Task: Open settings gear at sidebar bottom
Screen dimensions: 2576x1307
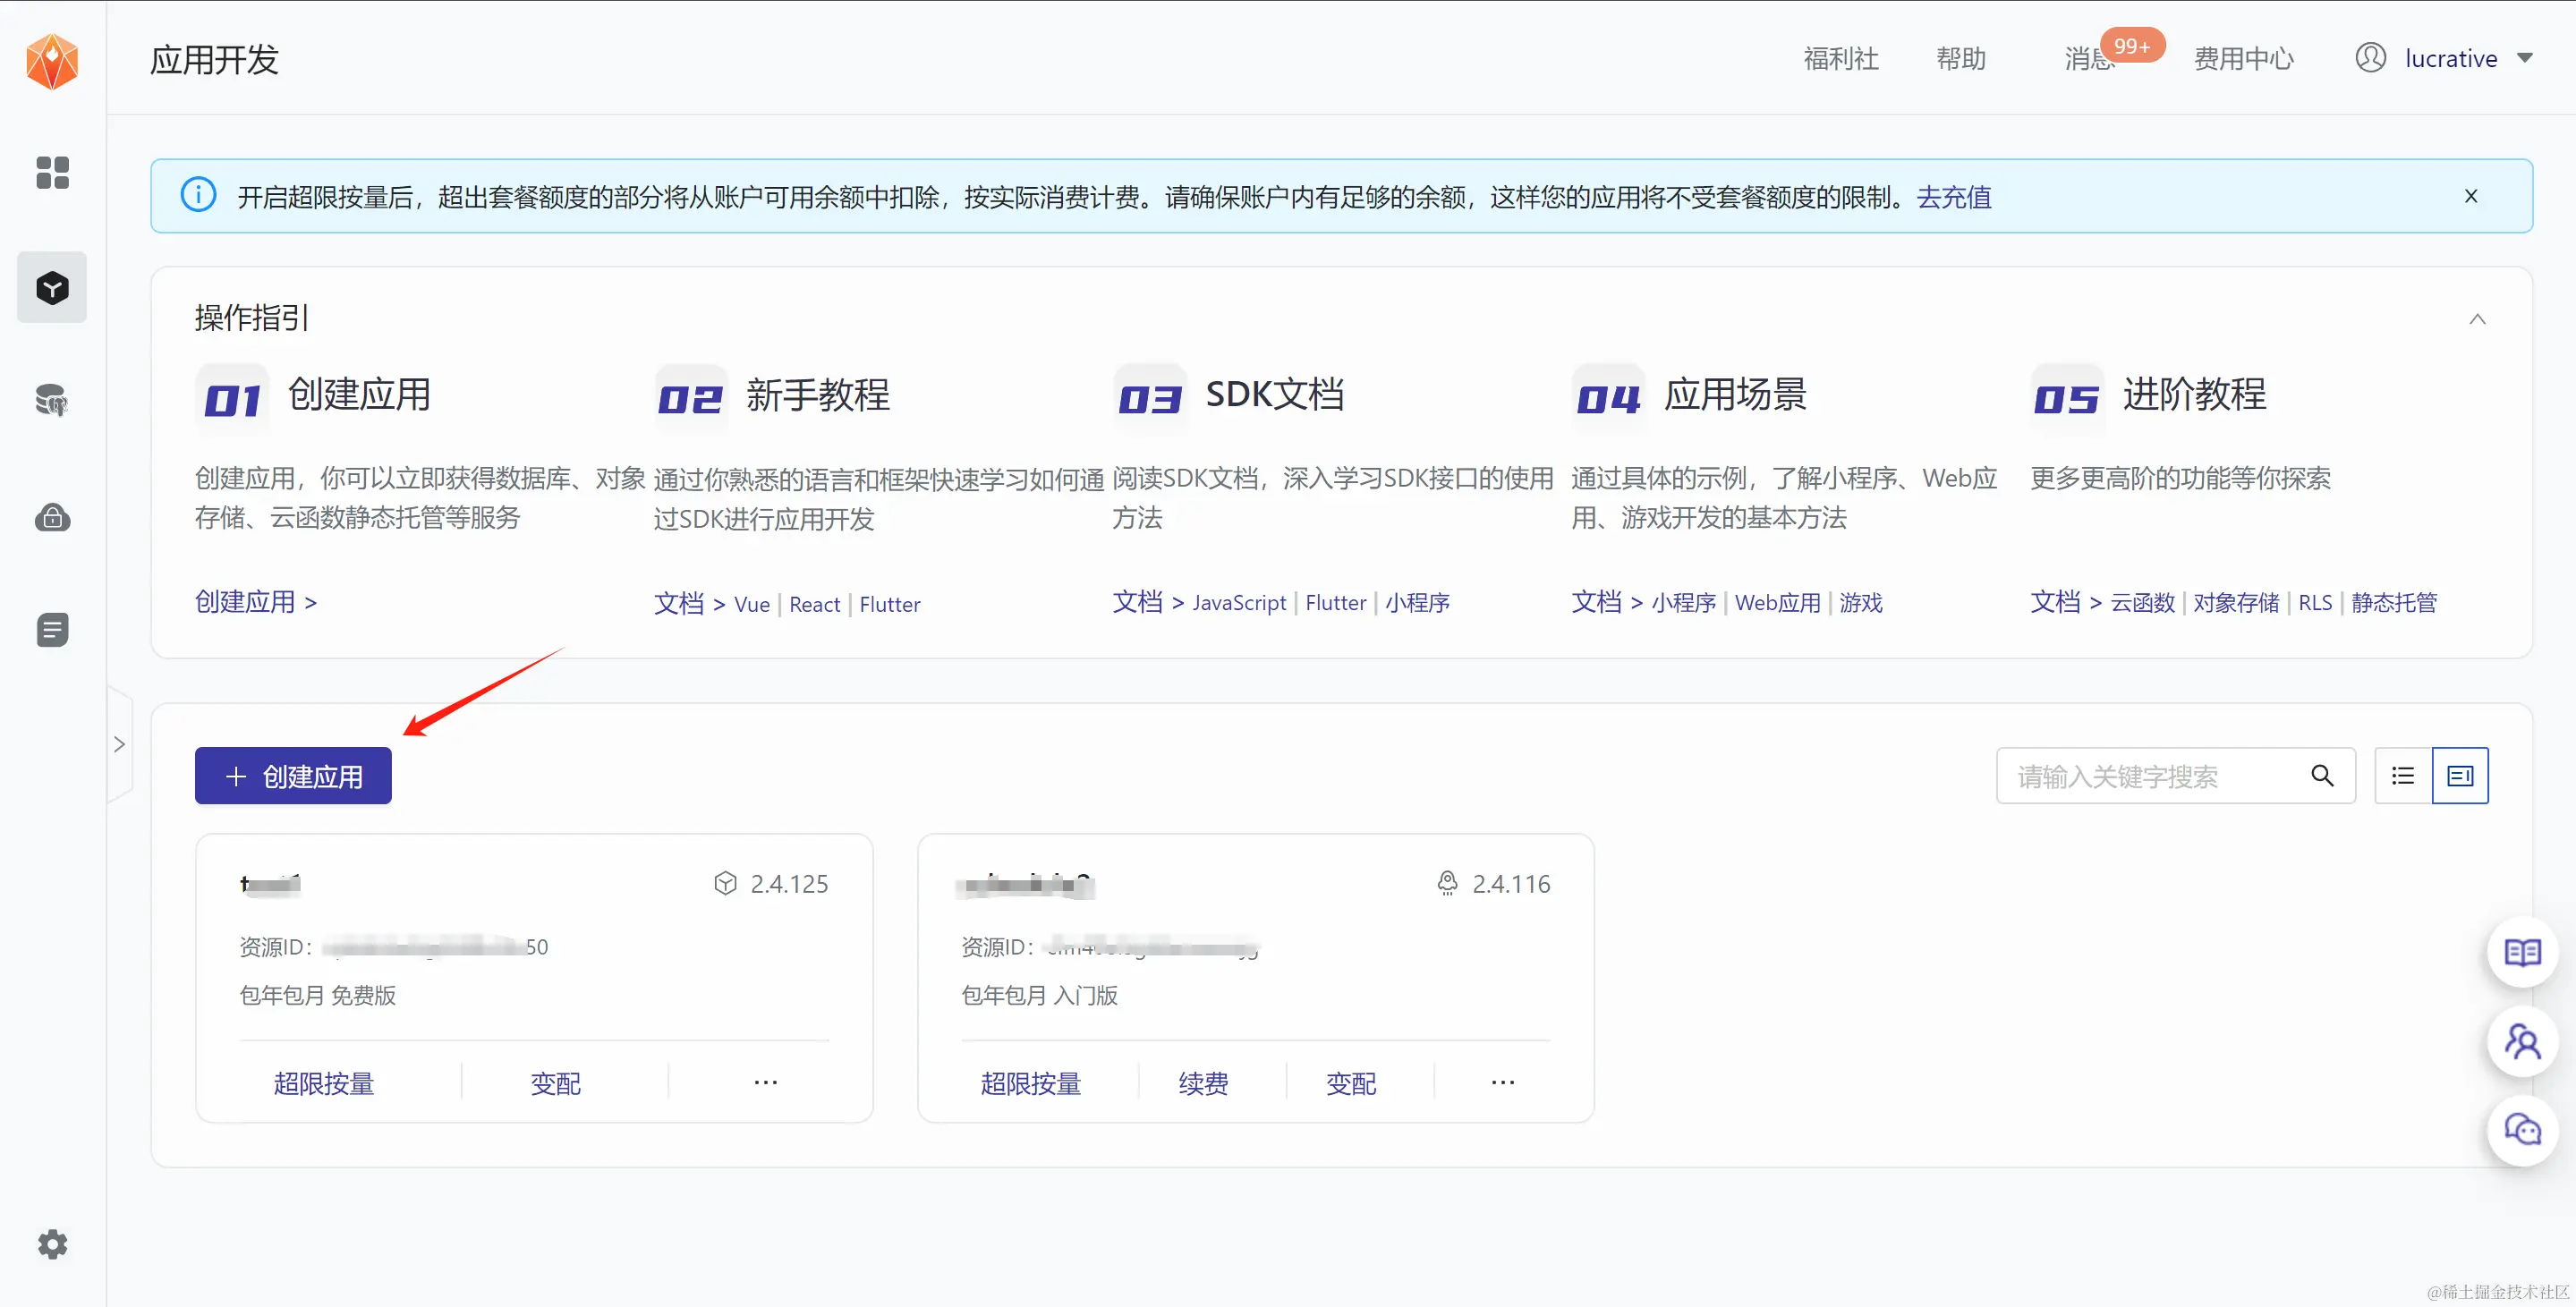Action: point(52,1244)
